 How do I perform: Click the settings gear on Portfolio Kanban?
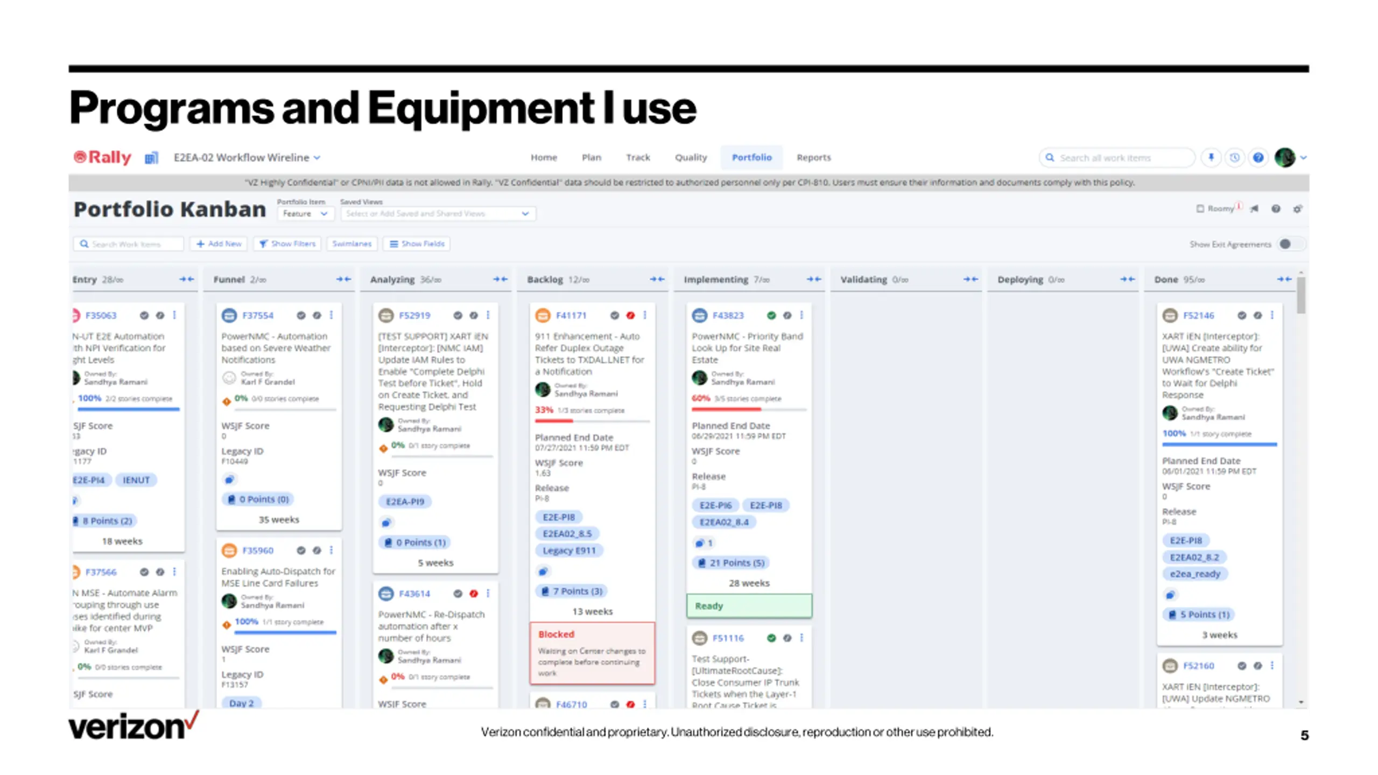[x=1298, y=209]
